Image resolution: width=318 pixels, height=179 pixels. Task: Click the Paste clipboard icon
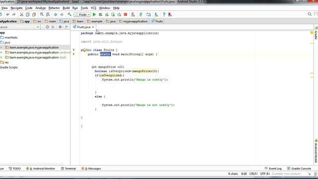point(34,14)
